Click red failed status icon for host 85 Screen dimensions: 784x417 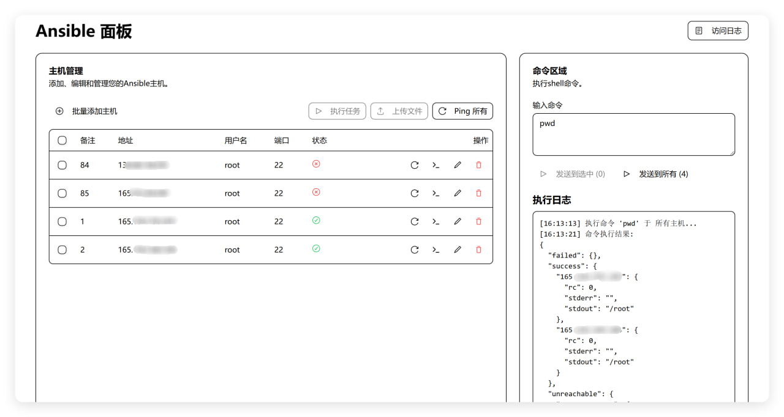pos(316,192)
